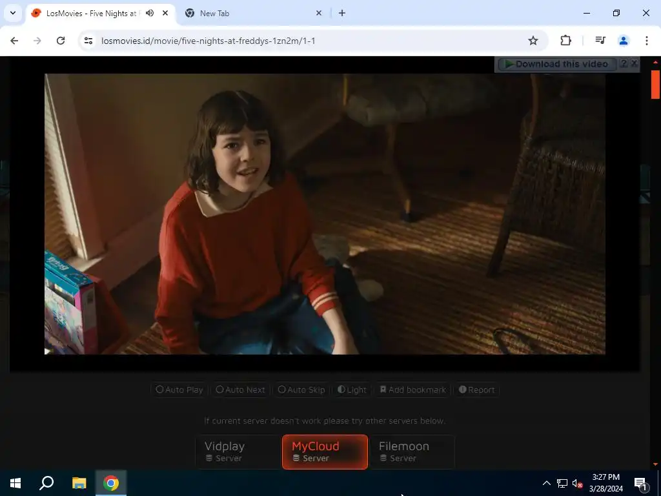This screenshot has height=496, width=661.
Task: Close the New Tab tab
Action: click(x=319, y=13)
